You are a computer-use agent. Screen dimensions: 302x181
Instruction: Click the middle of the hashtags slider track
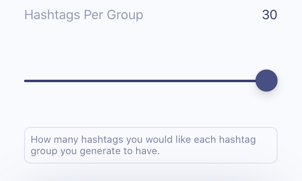pos(145,81)
